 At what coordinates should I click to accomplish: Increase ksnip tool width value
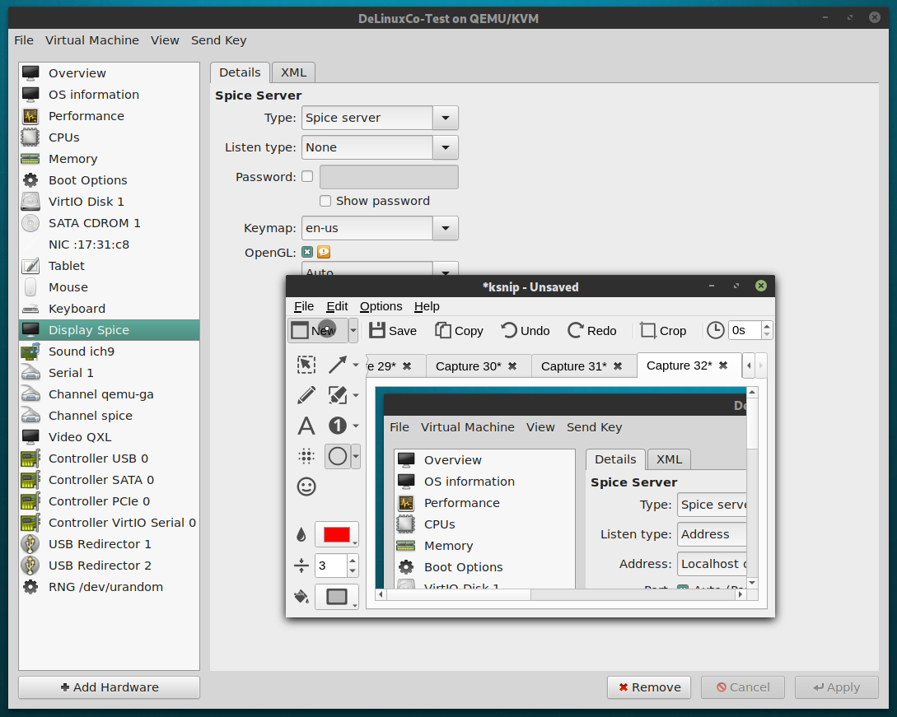click(x=353, y=560)
